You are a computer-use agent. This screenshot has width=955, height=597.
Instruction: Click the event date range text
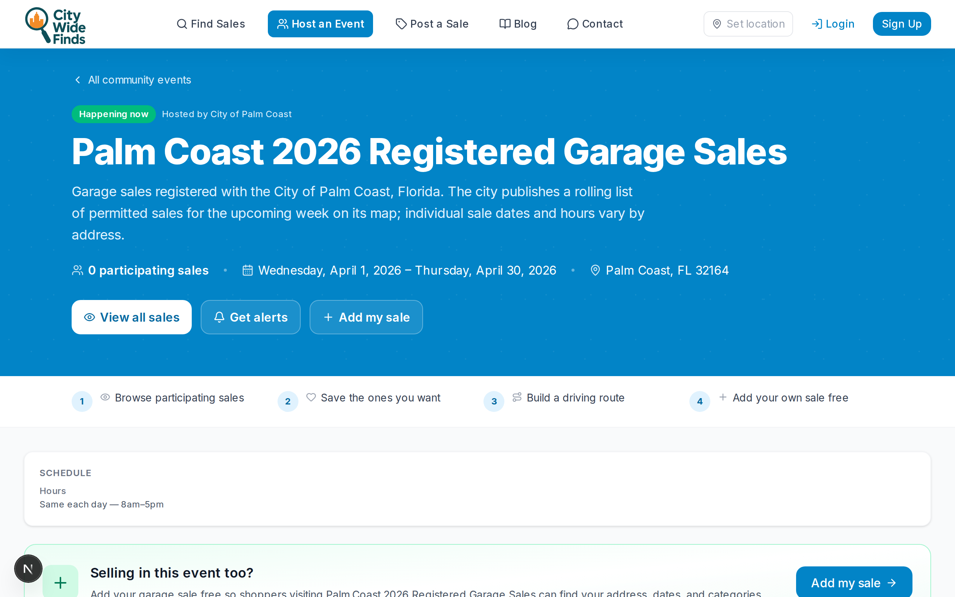tap(407, 270)
